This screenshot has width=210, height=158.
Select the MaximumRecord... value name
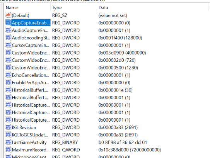click(31, 150)
